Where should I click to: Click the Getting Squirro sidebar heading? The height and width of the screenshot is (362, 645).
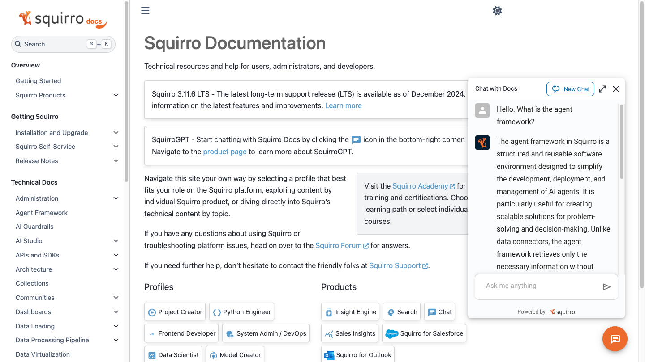(x=35, y=117)
